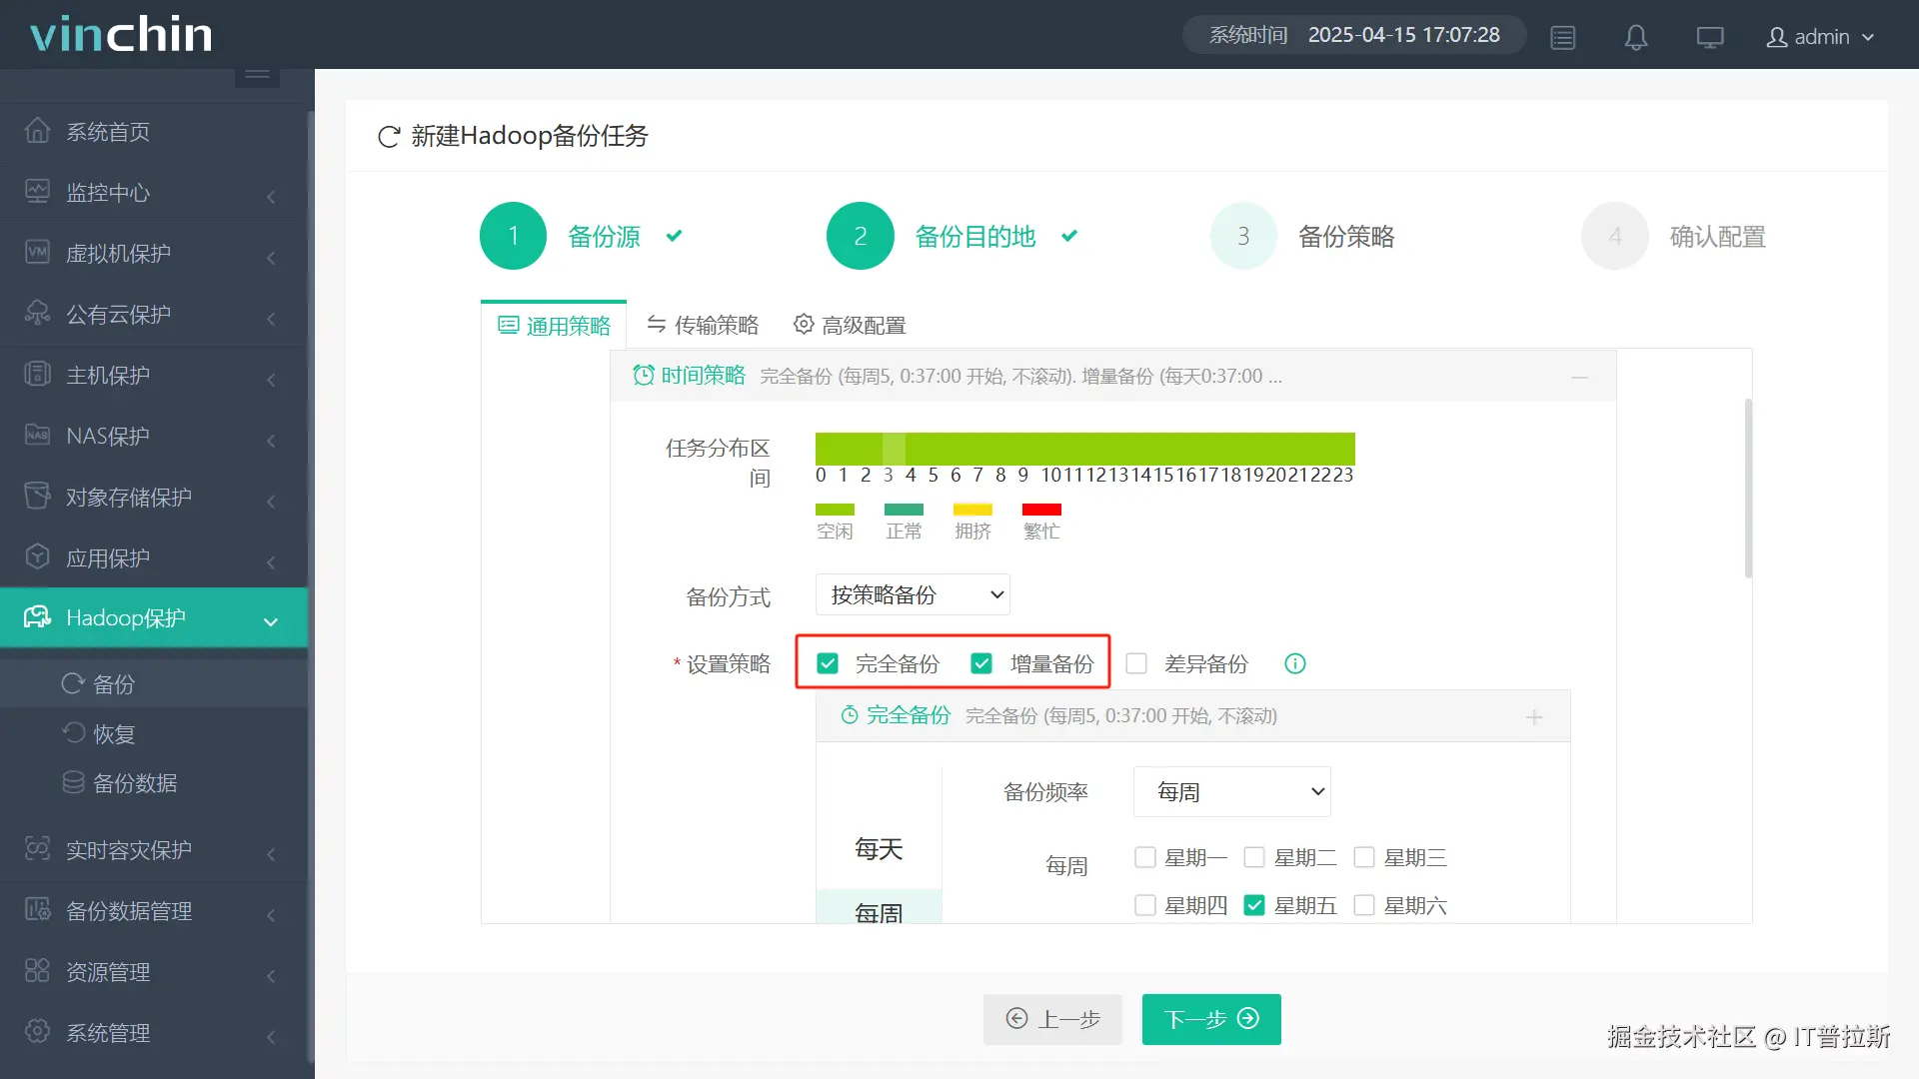Check the 星期一 weekday checkbox

(x=1145, y=857)
